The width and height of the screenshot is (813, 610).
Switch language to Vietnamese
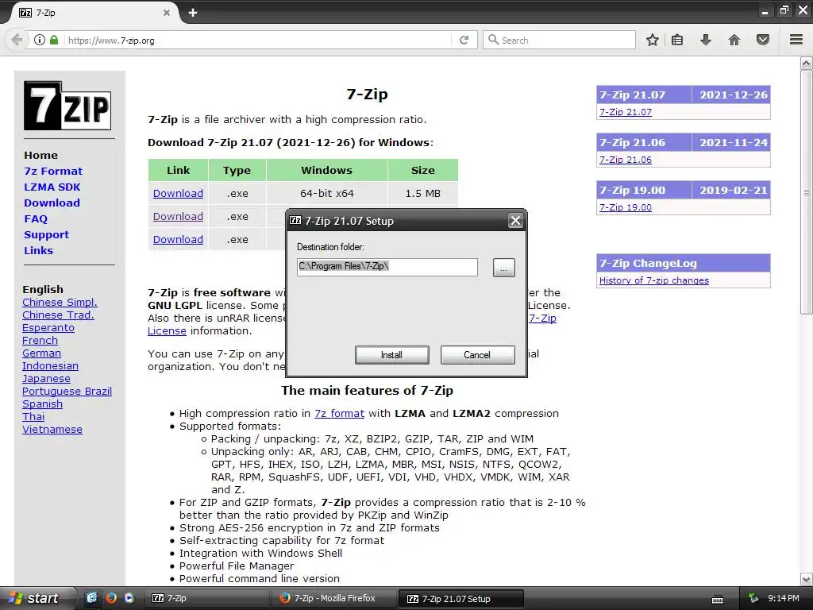(52, 430)
